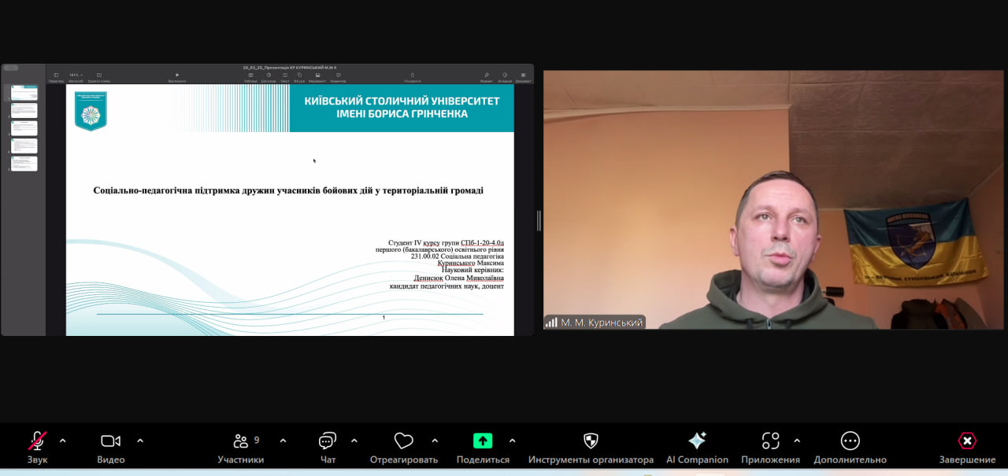Open the Чат chat panel
The width and height of the screenshot is (1008, 476).
[x=328, y=441]
